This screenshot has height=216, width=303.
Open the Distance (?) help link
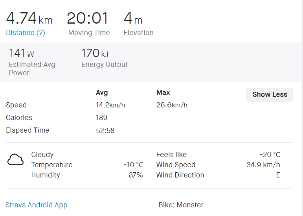(26, 33)
